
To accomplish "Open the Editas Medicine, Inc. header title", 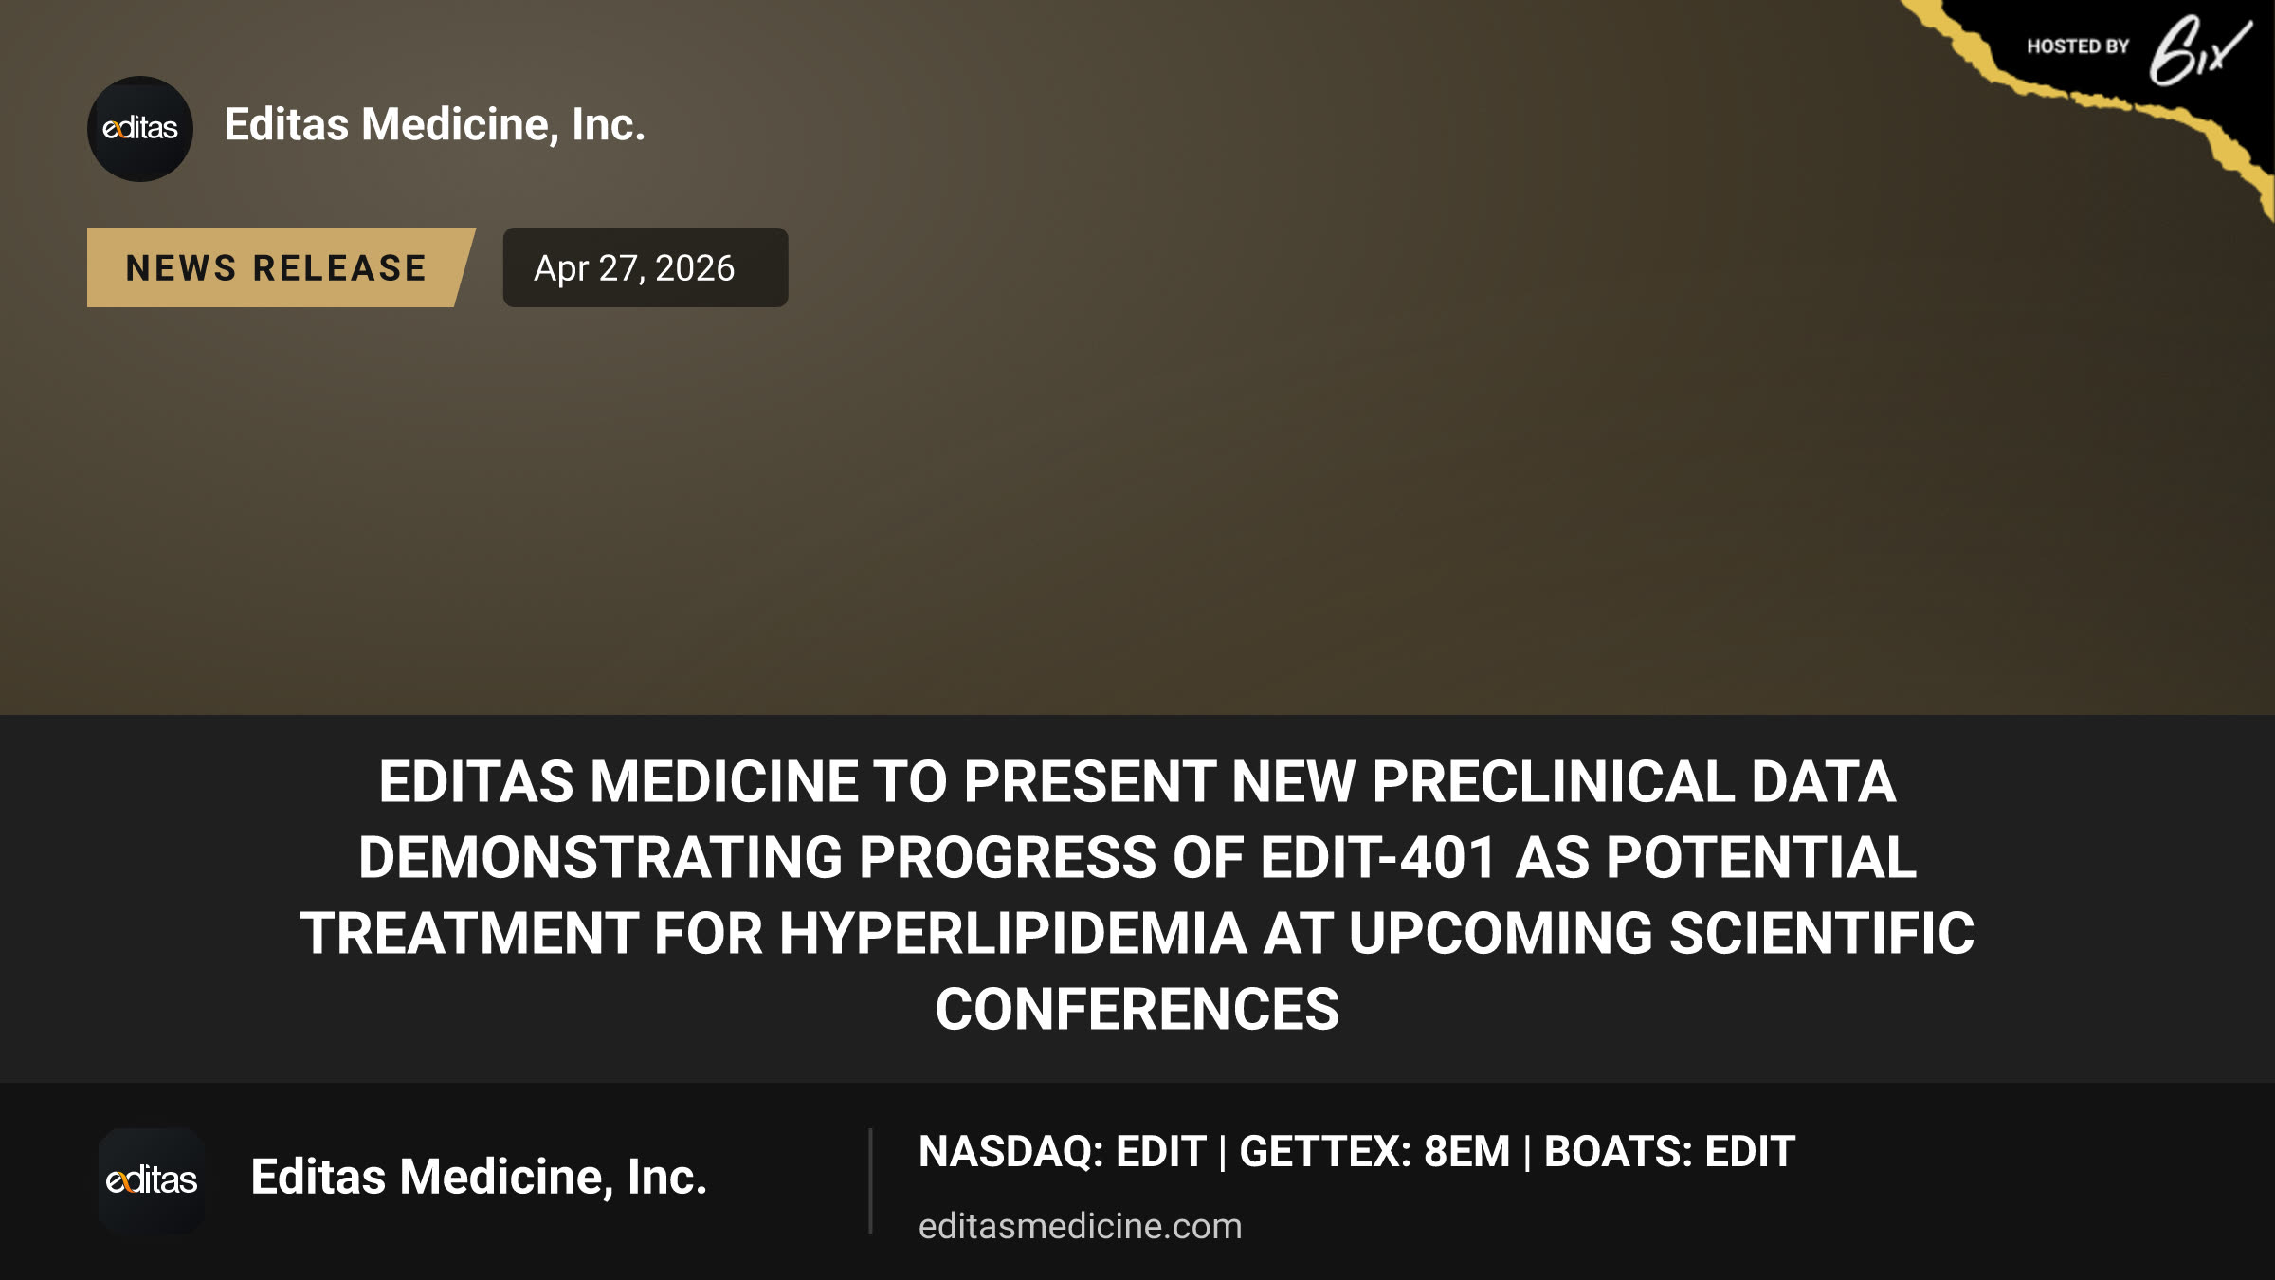I will pos(435,125).
